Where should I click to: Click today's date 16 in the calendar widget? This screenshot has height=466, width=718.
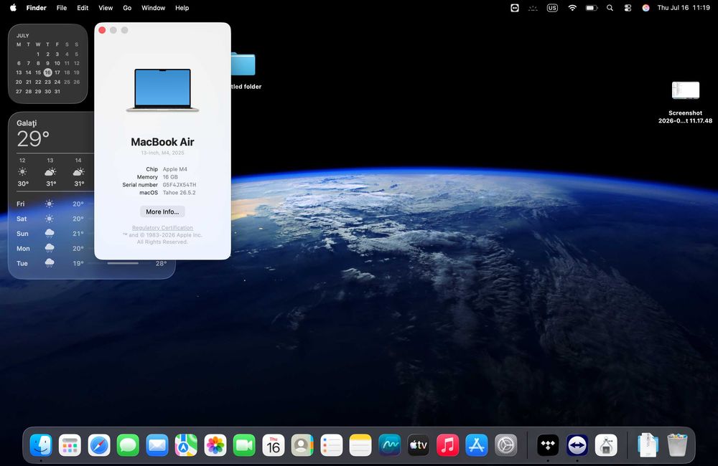coord(47,72)
